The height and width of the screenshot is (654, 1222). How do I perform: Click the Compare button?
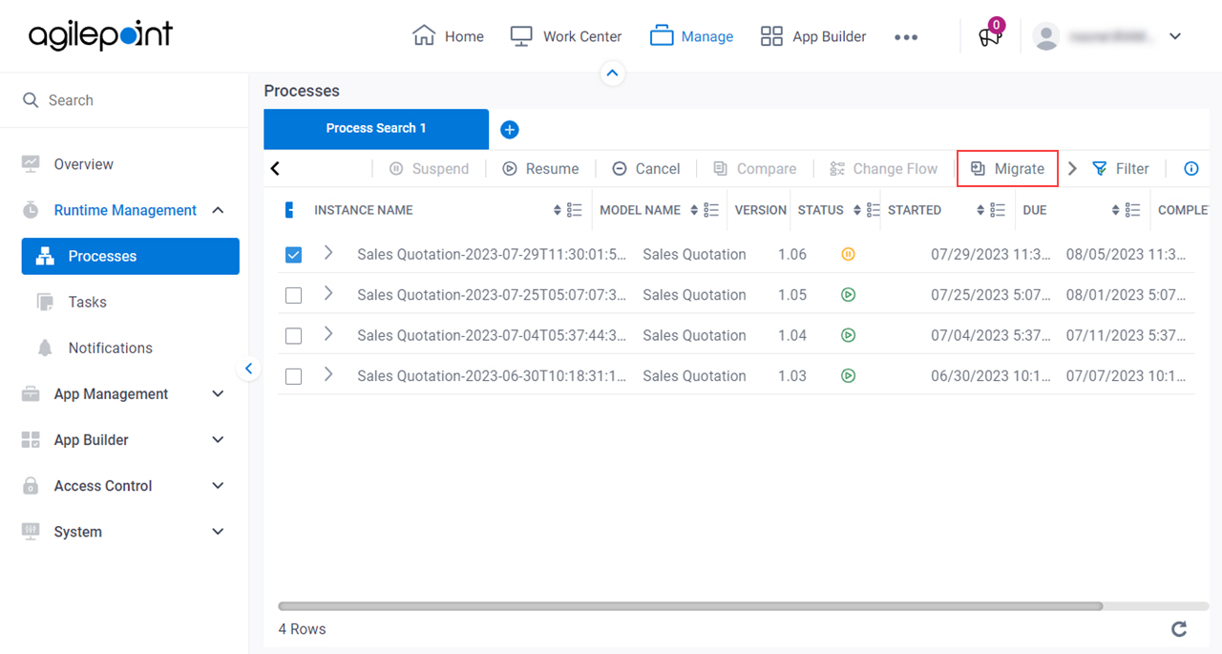(754, 169)
